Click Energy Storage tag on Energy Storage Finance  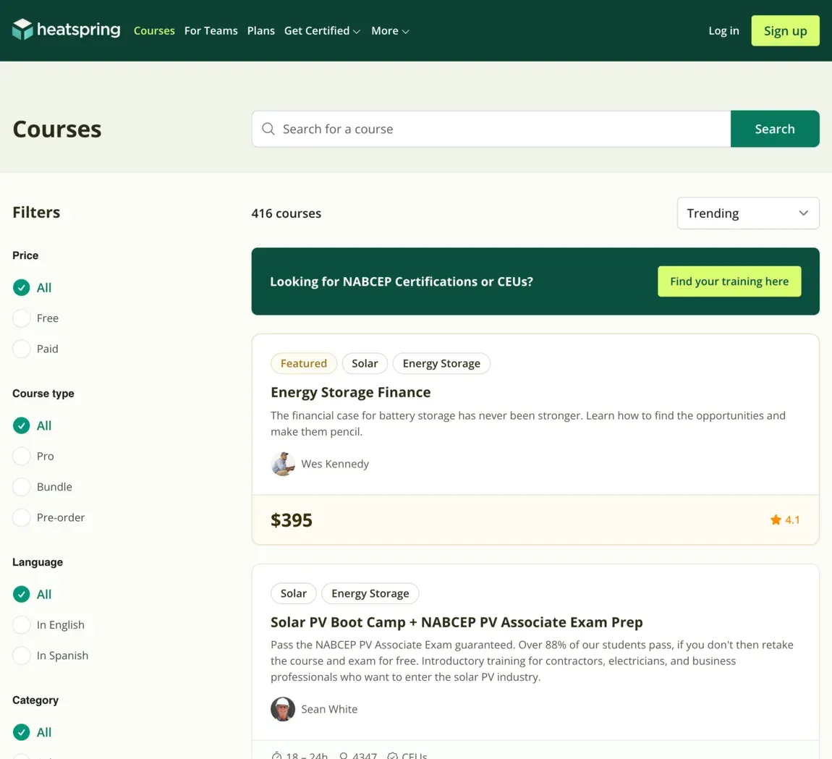pos(441,363)
